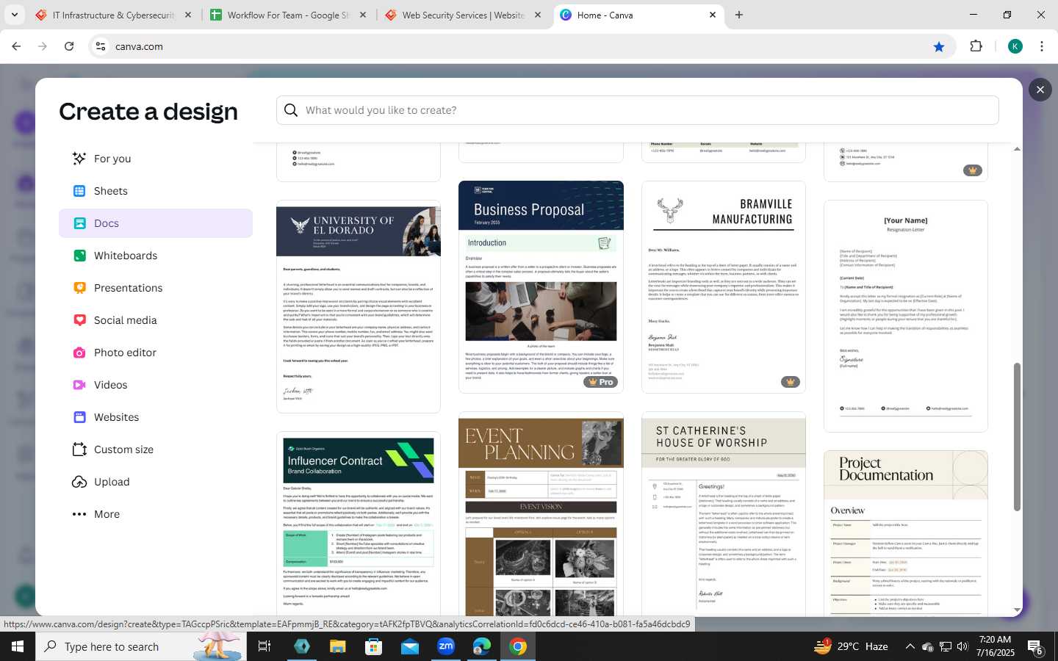Open Business Proposal template
Screen dimensions: 1058x661
[541, 287]
